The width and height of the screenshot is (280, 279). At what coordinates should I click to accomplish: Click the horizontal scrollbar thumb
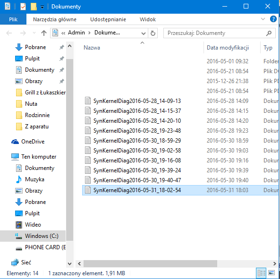150,263
